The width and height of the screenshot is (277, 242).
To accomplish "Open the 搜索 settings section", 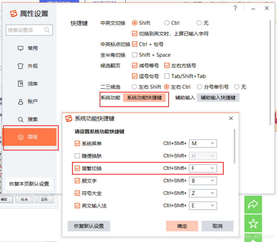I will tap(30, 120).
